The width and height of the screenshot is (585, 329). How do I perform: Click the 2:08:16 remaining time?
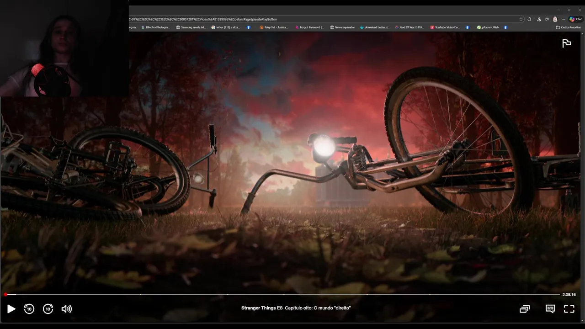(569, 294)
